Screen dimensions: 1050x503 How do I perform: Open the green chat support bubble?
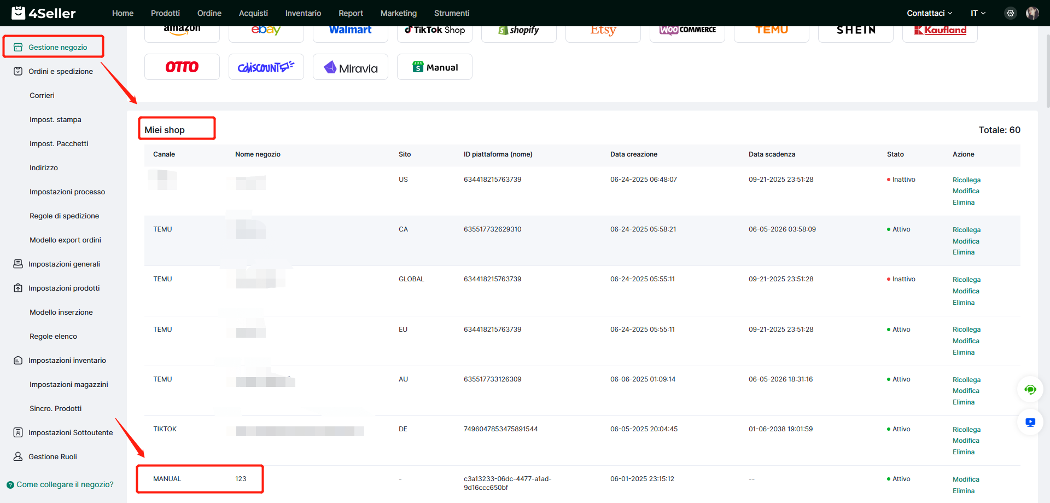tap(1030, 390)
